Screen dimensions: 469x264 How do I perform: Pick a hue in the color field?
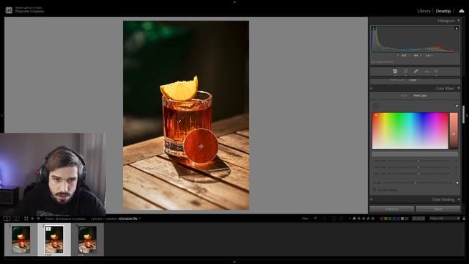[410, 131]
